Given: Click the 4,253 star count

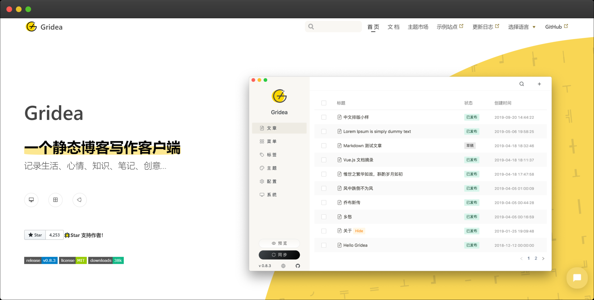Looking at the screenshot, I should 54,235.
